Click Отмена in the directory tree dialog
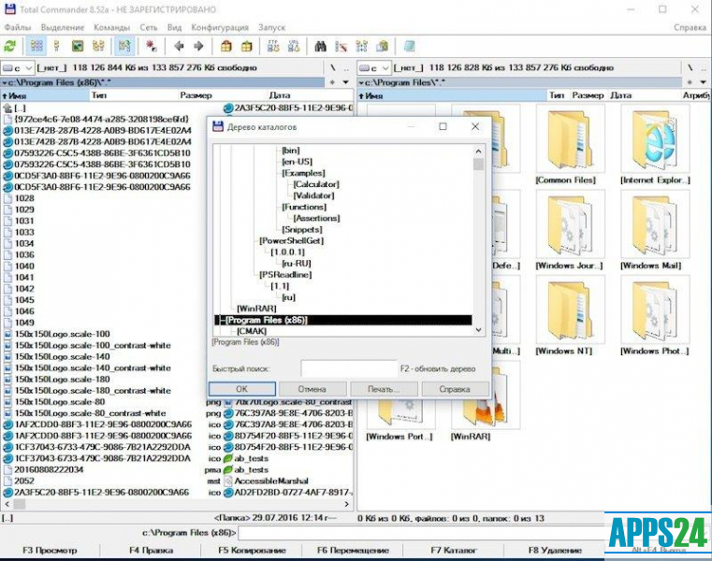 coord(312,389)
